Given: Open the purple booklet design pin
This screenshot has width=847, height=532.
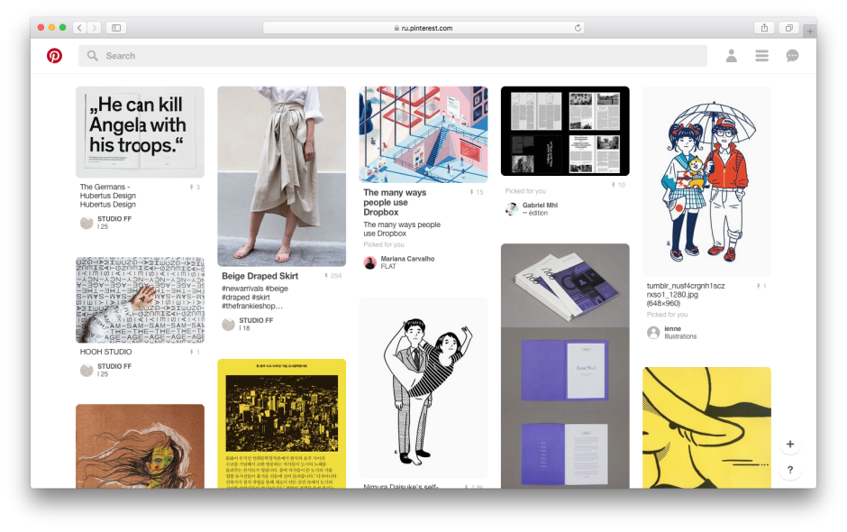Looking at the screenshot, I should tap(565, 366).
